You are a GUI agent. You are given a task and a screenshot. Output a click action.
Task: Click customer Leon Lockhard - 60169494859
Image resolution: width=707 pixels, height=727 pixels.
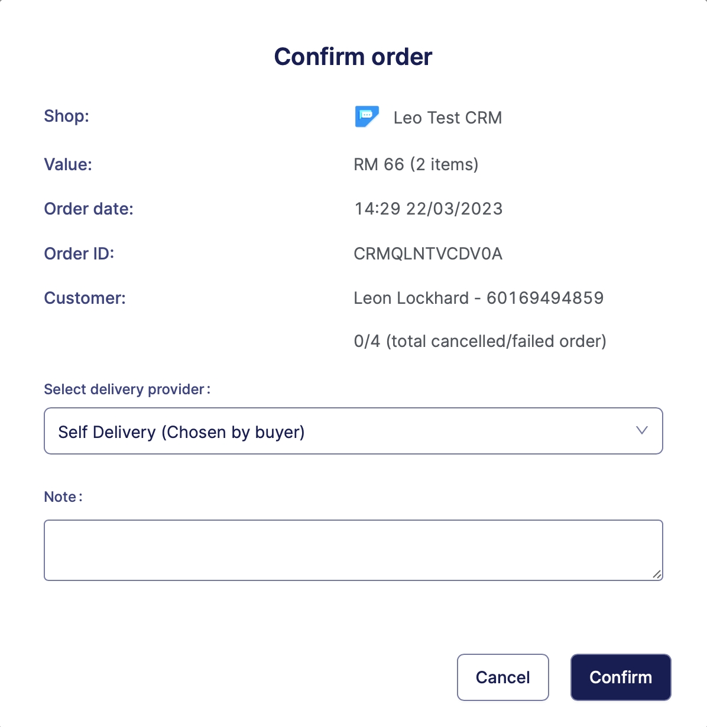[478, 298]
